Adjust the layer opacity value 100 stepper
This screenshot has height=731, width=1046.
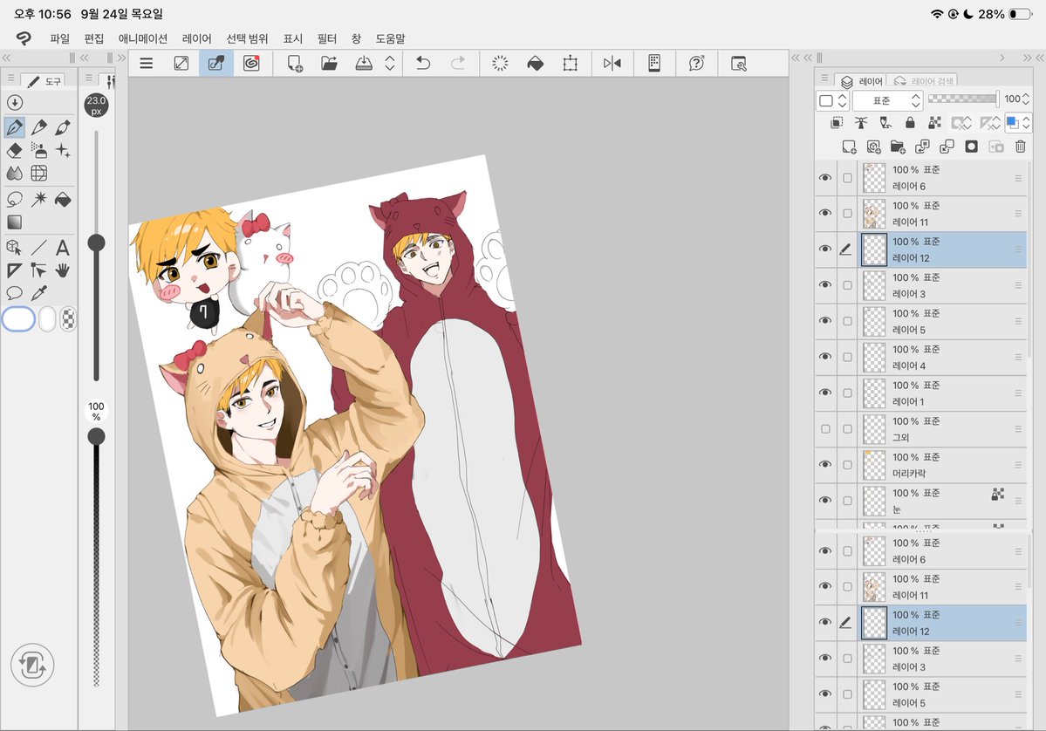point(1026,99)
